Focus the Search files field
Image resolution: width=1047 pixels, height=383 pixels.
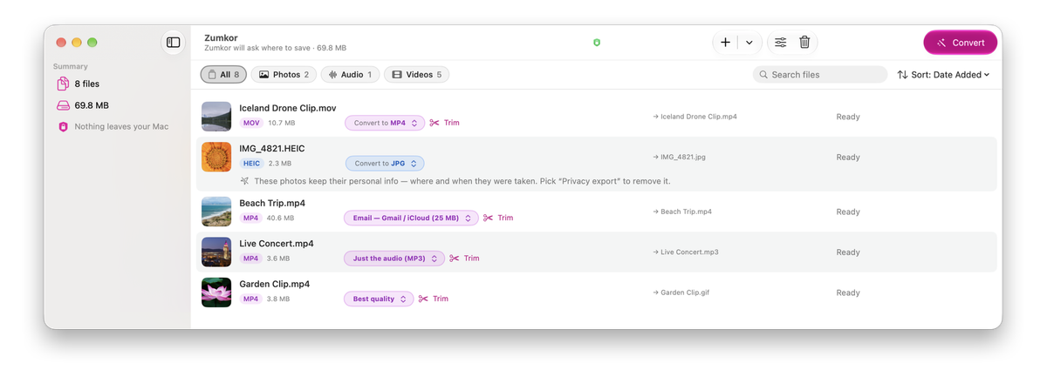tap(820, 75)
